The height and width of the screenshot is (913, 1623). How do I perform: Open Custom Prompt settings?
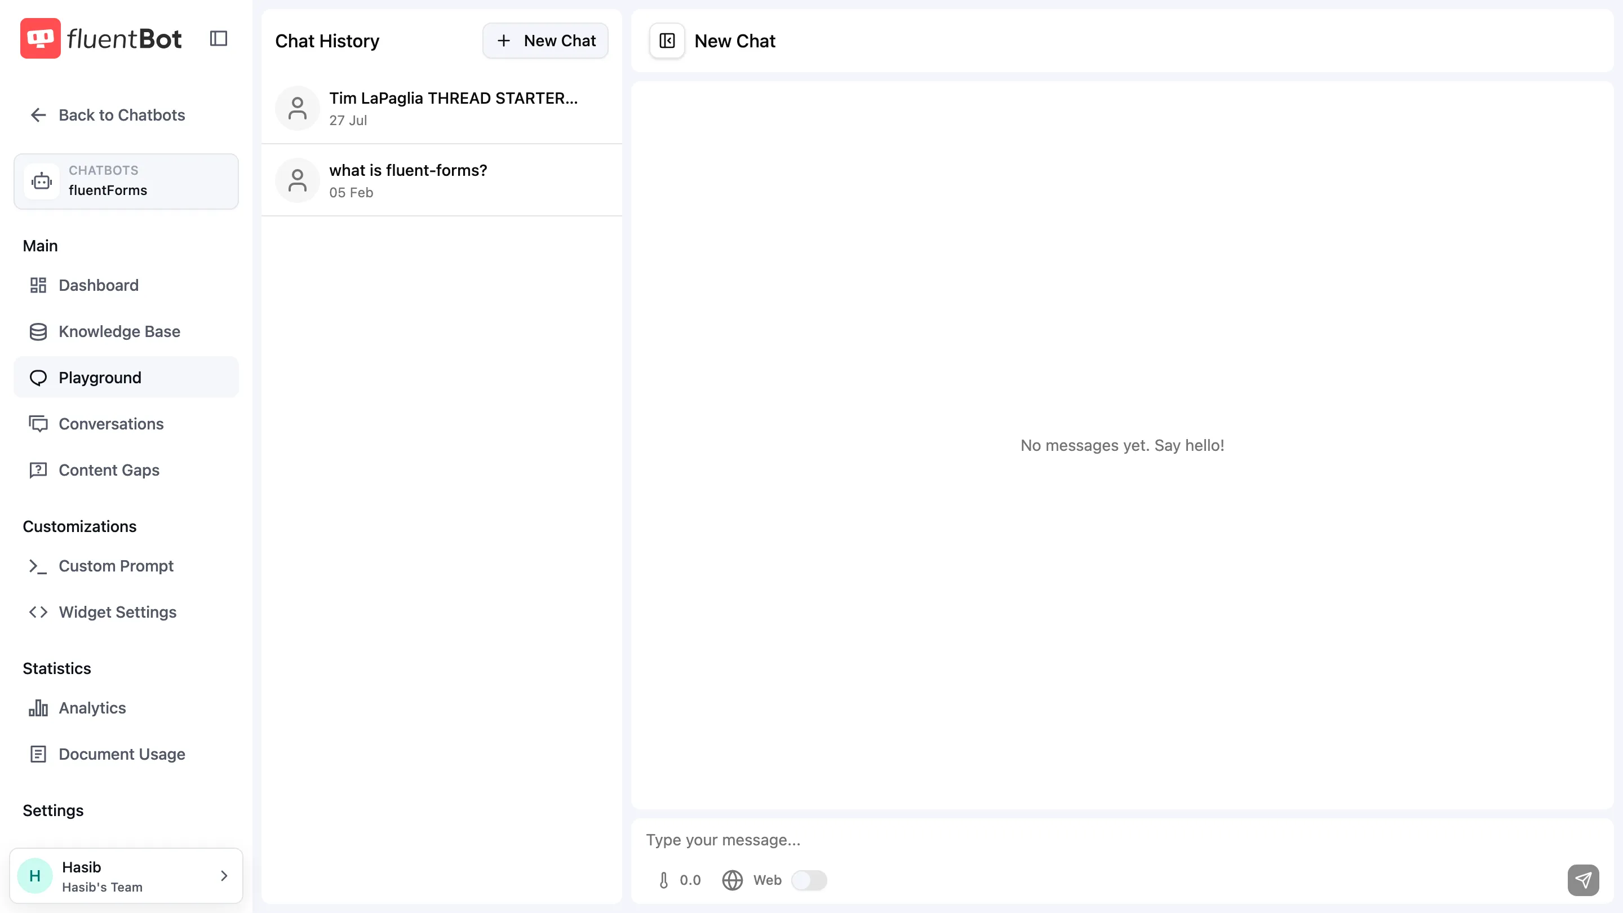tap(126, 566)
